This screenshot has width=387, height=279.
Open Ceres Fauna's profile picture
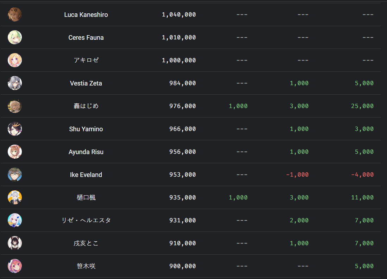tap(15, 38)
